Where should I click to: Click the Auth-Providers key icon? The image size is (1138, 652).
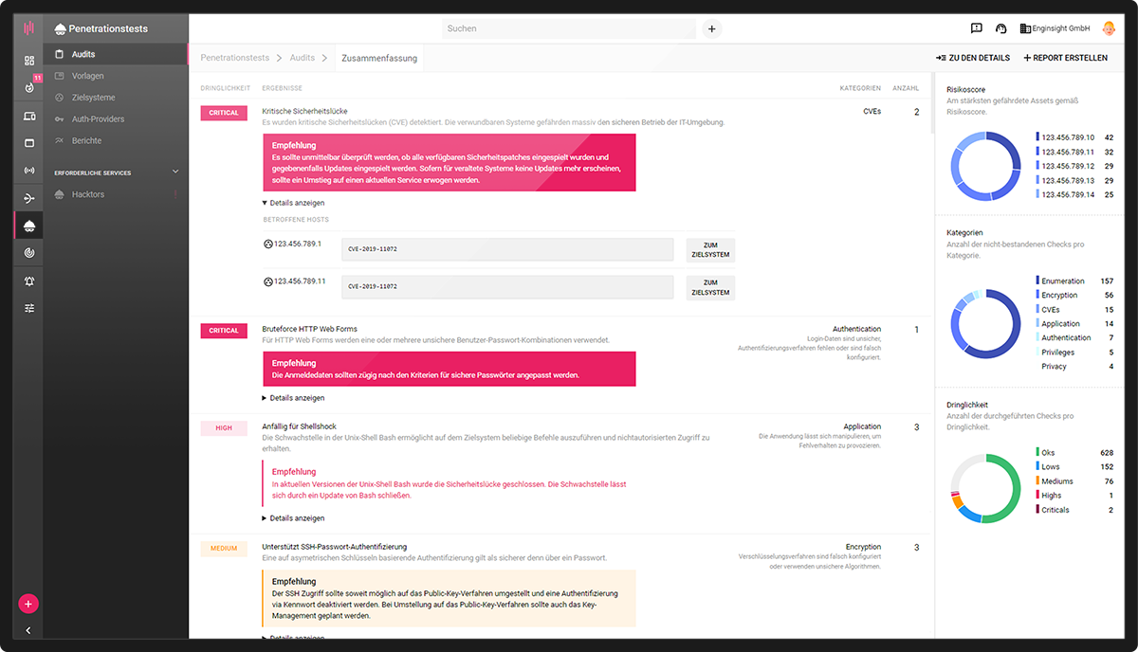click(60, 119)
